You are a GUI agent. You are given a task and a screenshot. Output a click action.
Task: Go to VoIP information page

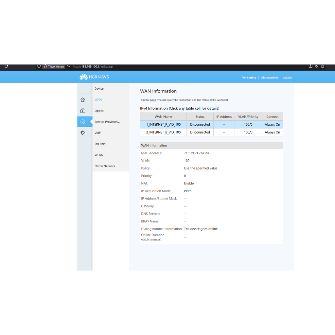point(98,133)
